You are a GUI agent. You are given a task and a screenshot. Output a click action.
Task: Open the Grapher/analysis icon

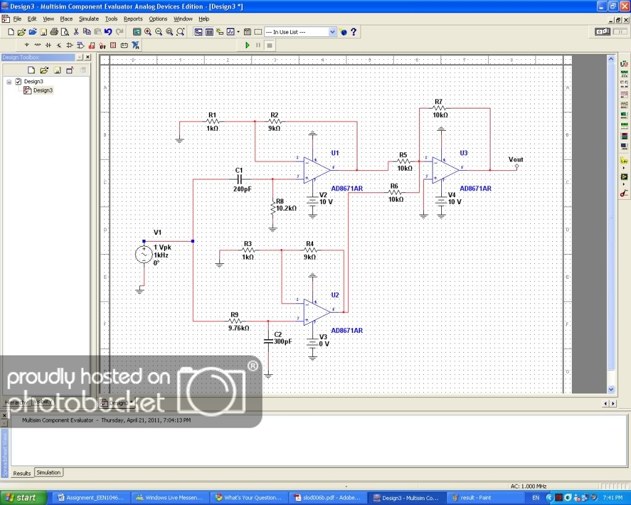tap(230, 32)
